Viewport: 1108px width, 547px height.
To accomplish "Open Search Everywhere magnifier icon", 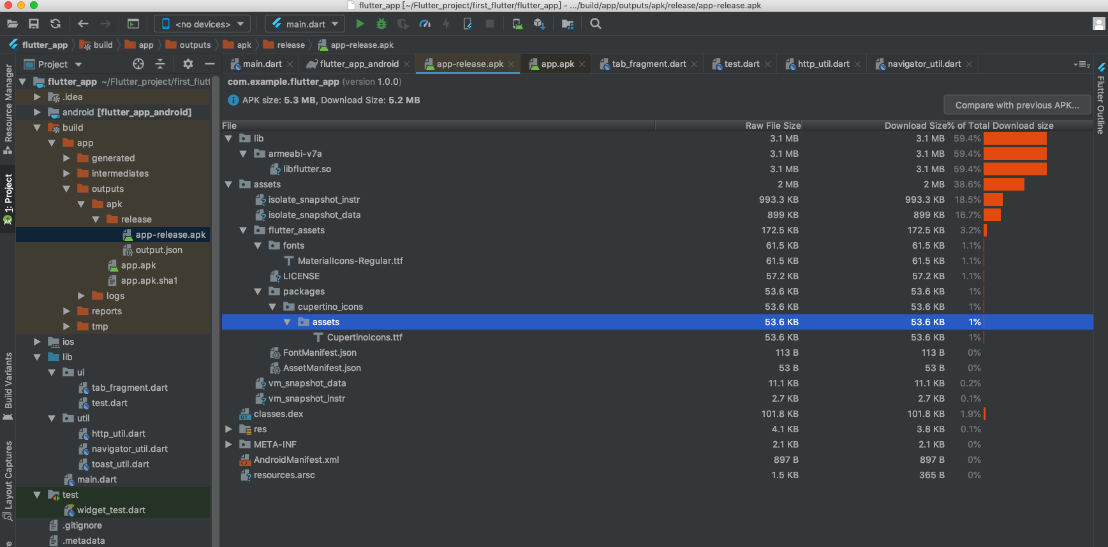I will tap(596, 24).
